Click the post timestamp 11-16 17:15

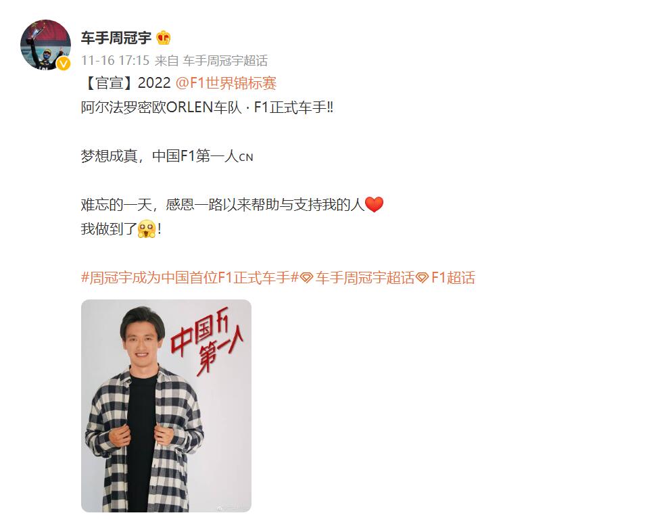tap(115, 60)
